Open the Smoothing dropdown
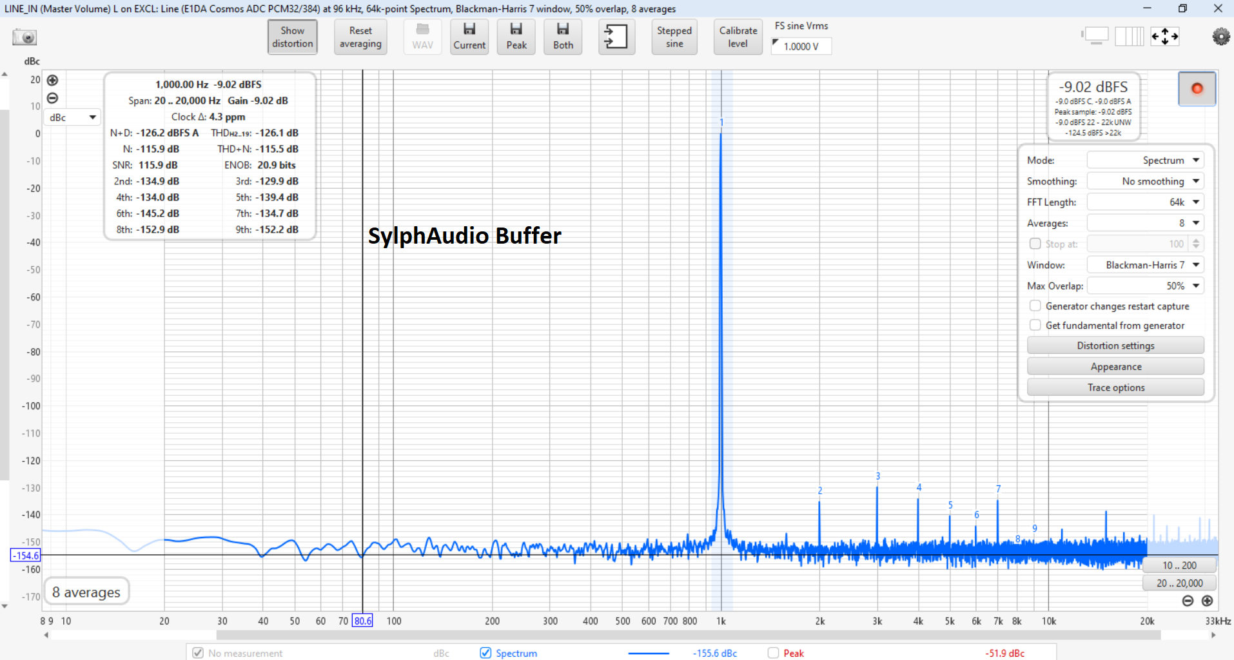 pos(1145,181)
